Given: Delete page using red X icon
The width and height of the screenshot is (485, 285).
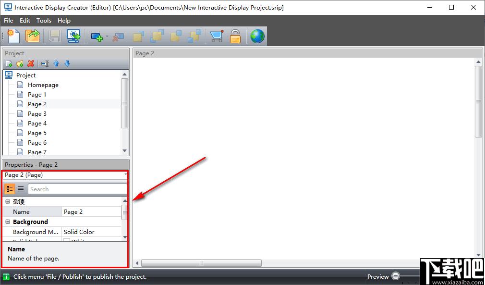Looking at the screenshot, I should 30,64.
